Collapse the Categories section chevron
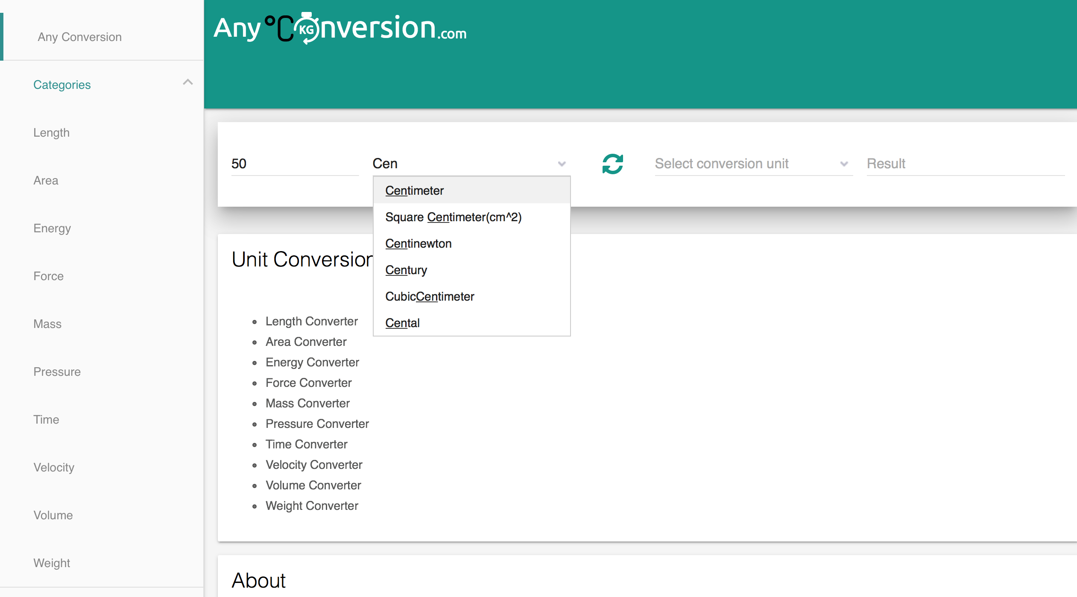The image size is (1077, 597). pos(187,82)
